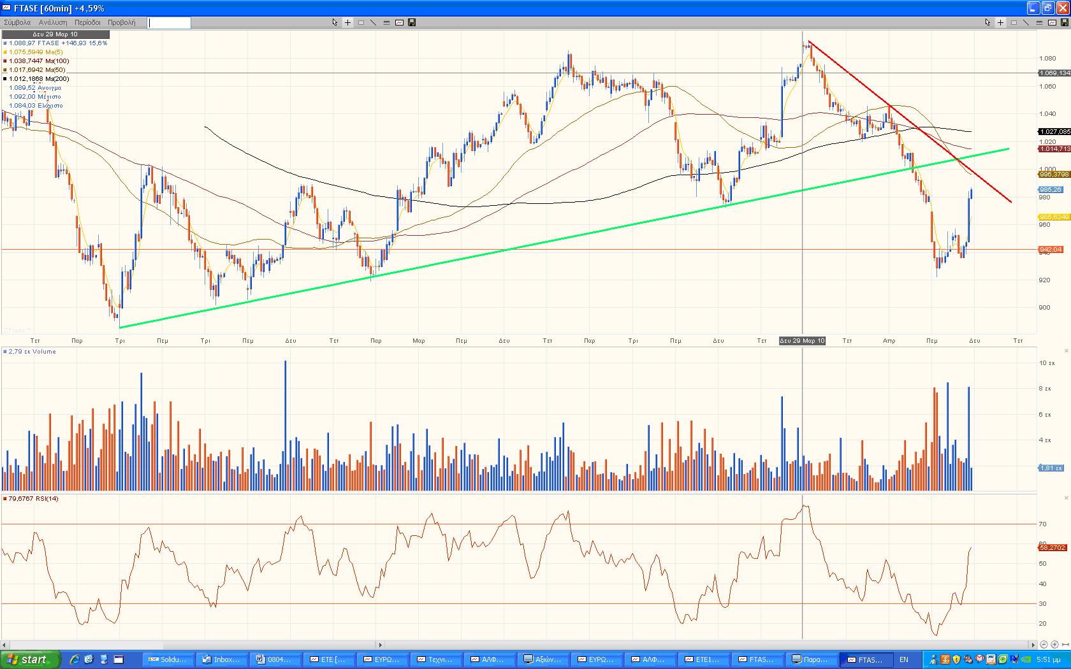Select the arrow pointer tool beside symbol input
This screenshot has width=1071, height=669.
click(335, 22)
